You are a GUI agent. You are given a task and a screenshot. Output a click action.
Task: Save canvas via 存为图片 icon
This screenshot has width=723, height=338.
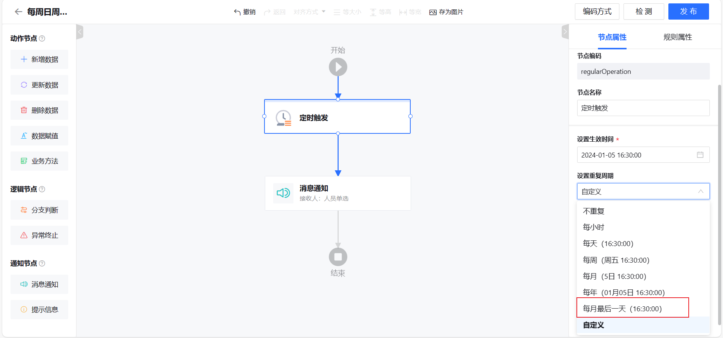click(x=433, y=12)
